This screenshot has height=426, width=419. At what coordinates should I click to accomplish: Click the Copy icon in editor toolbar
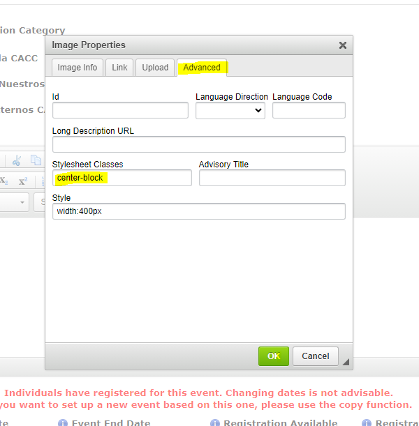(36, 160)
